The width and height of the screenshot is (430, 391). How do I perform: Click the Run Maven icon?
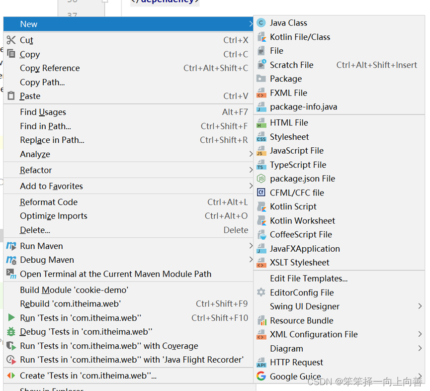[x=11, y=246]
